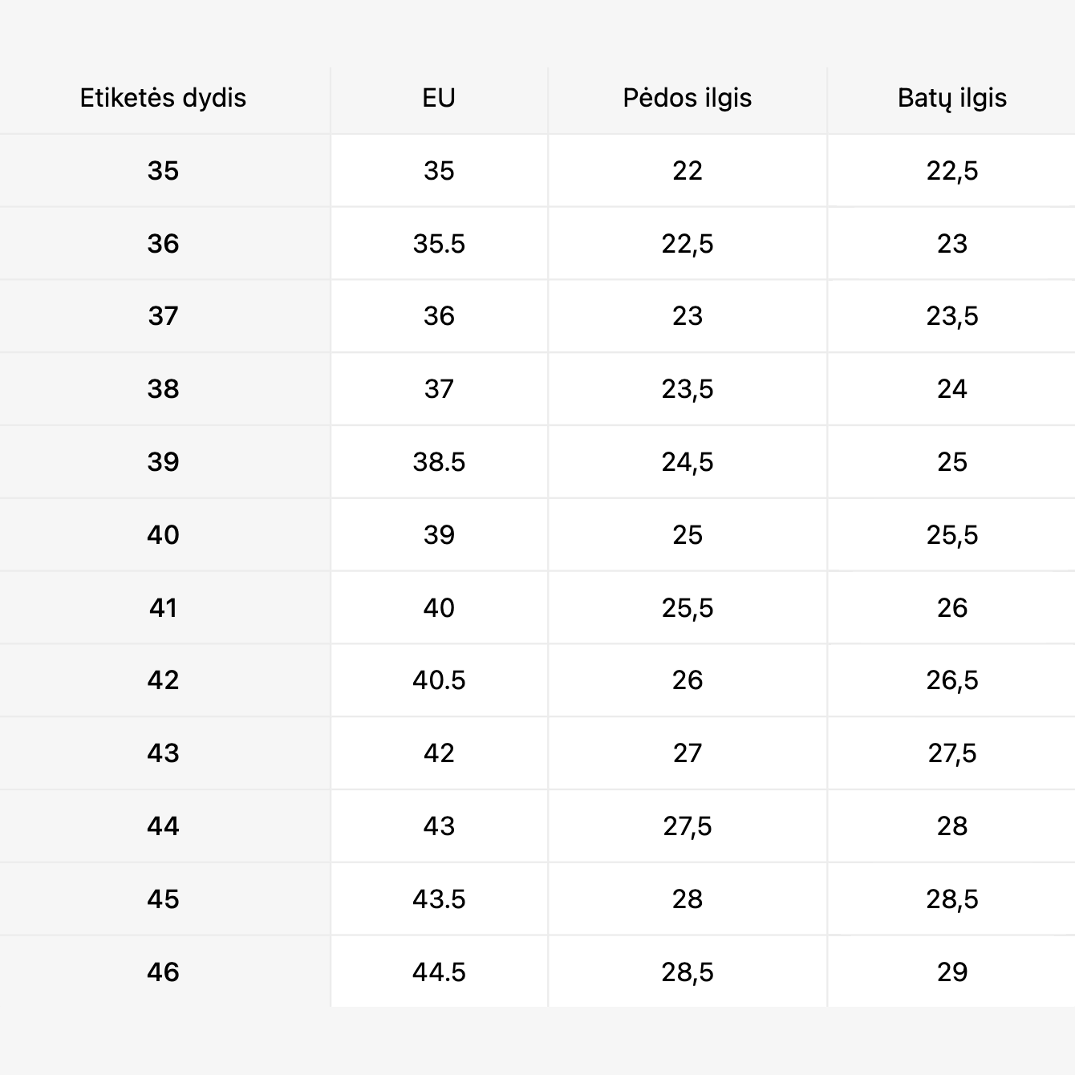Click label size 37 in Etiketės dydis column
Screen dimensions: 1075x1075
point(163,316)
